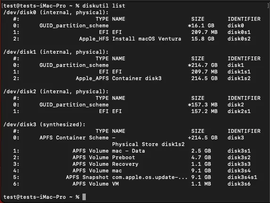Click the /dev/disk2 header line

[x=56, y=91]
